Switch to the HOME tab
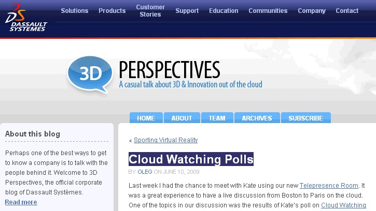Image resolution: width=376 pixels, height=211 pixels. 146,118
